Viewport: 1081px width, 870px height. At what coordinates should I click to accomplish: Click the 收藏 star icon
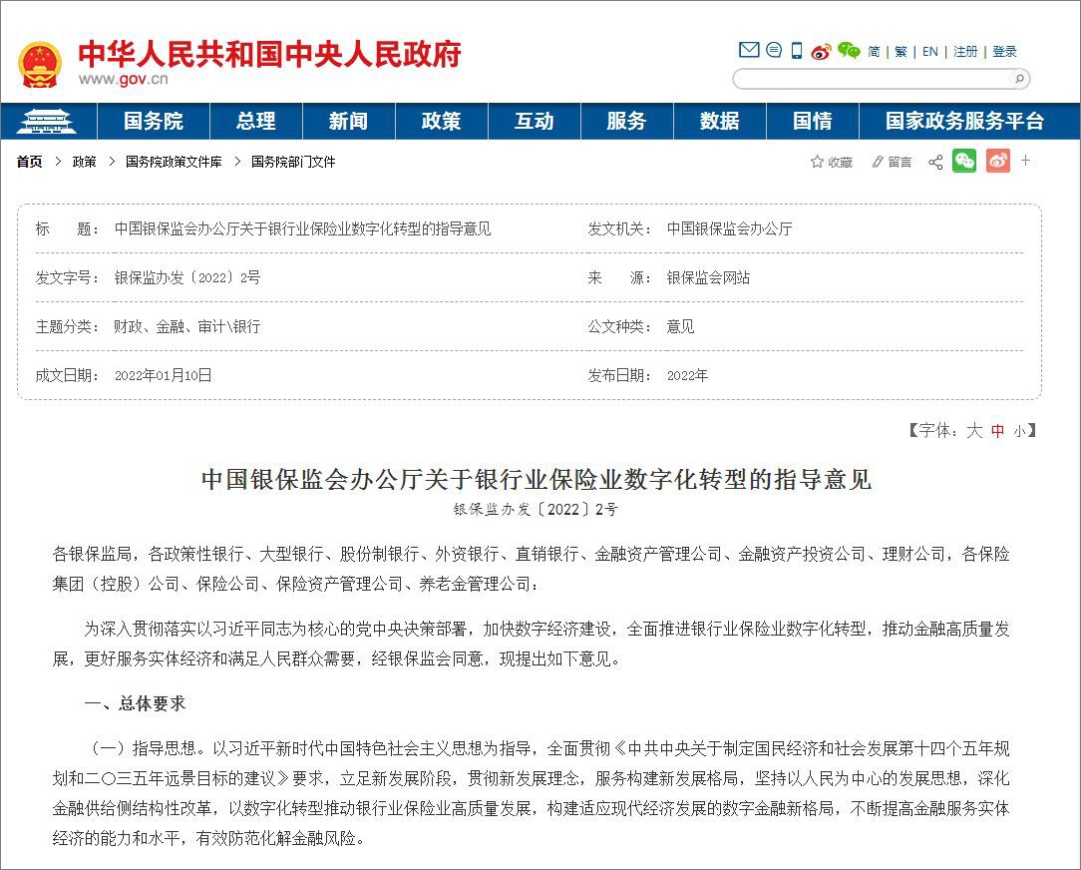pyautogui.click(x=817, y=162)
